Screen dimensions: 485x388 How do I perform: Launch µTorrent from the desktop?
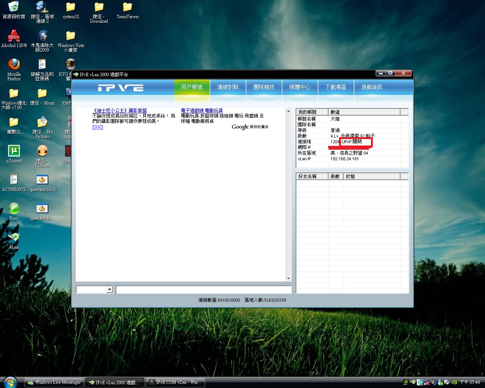pyautogui.click(x=14, y=154)
